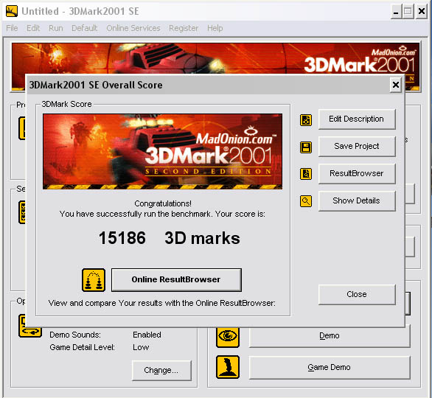Screen dimensions: 432x398
Task: Click the Show Details button
Action: click(x=357, y=200)
